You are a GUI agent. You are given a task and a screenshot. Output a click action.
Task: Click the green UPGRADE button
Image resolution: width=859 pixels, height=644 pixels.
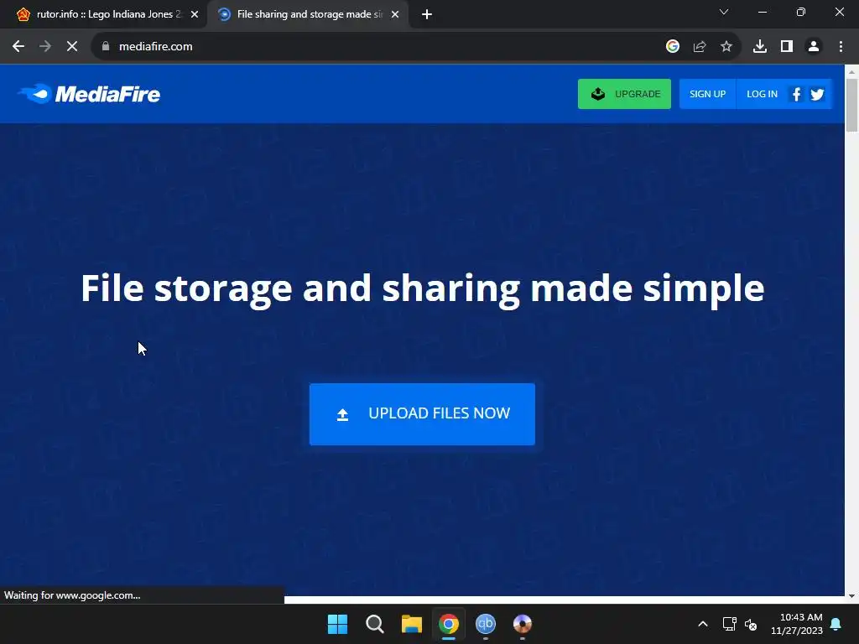point(624,94)
